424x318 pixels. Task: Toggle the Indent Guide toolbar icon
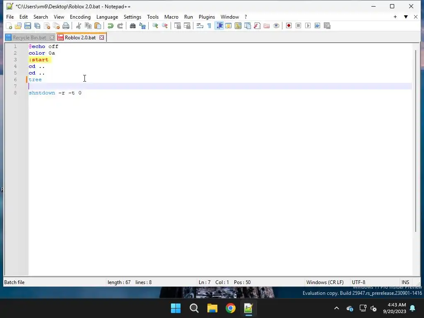click(x=219, y=26)
